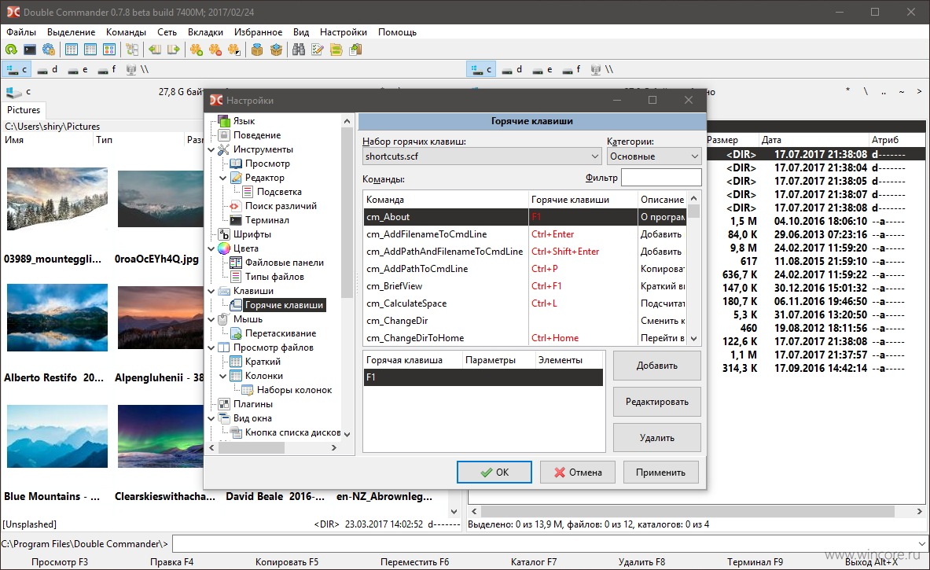
Task: Toggle the tree view panel toolbar icon
Action: (x=131, y=50)
